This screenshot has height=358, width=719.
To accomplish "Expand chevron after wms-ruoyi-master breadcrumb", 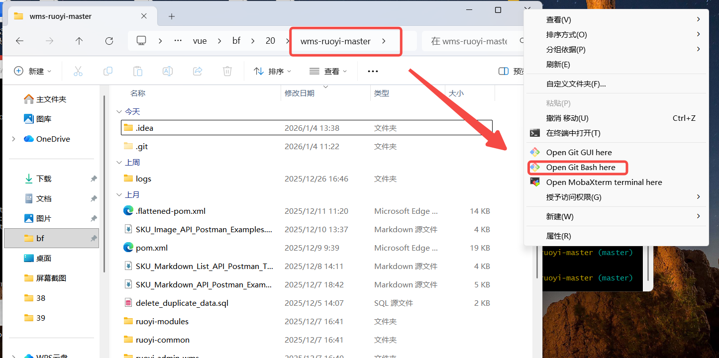I will point(384,41).
